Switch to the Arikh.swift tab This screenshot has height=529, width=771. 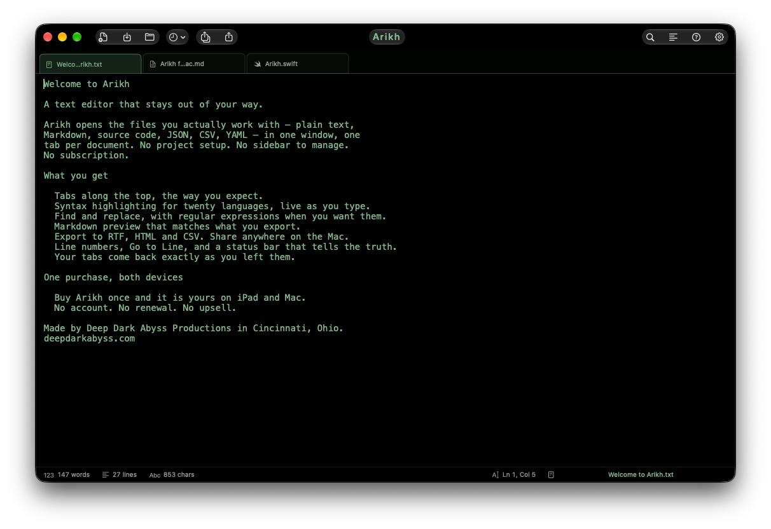(298, 64)
